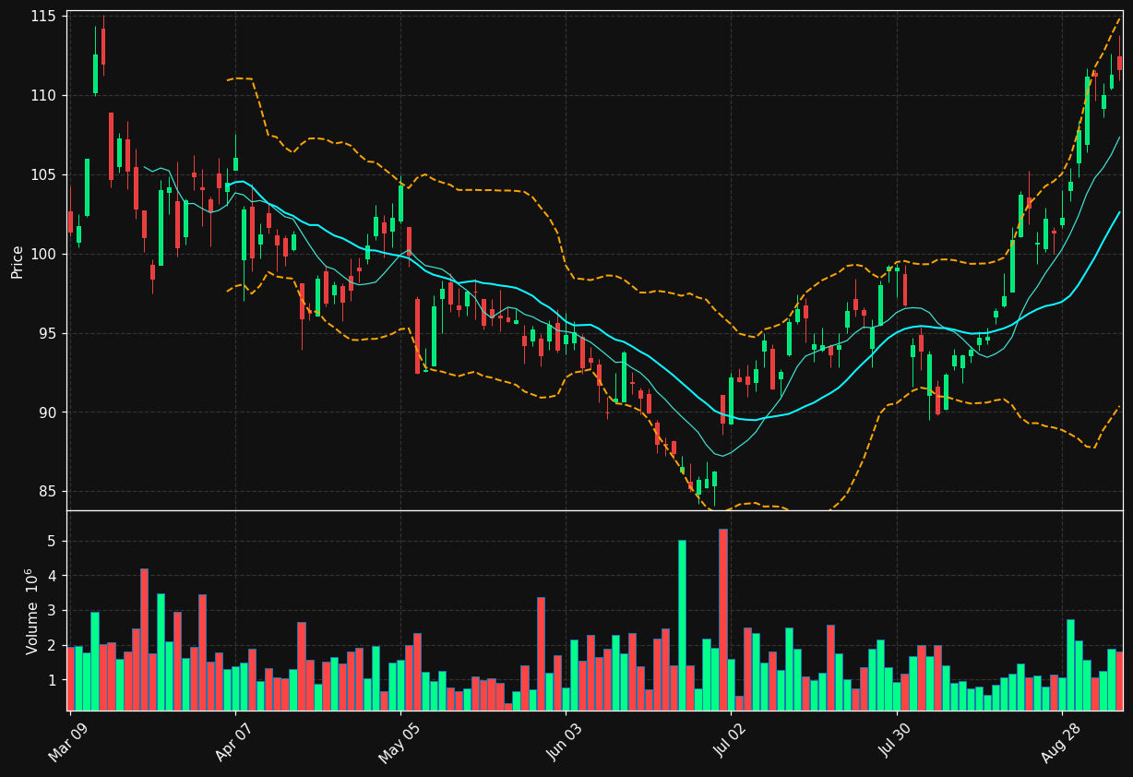
Task: Click the 'Volume 10^6' axis title
Action: [x=32, y=611]
